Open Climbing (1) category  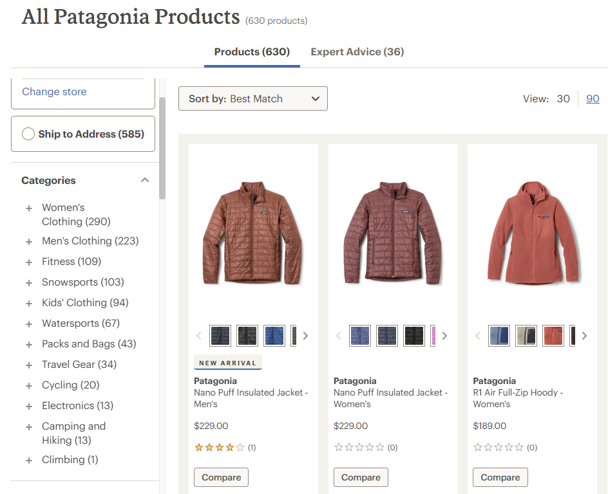coord(70,459)
